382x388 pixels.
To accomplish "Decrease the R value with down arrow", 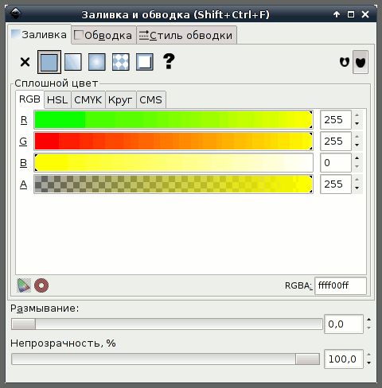I will click(x=357, y=124).
